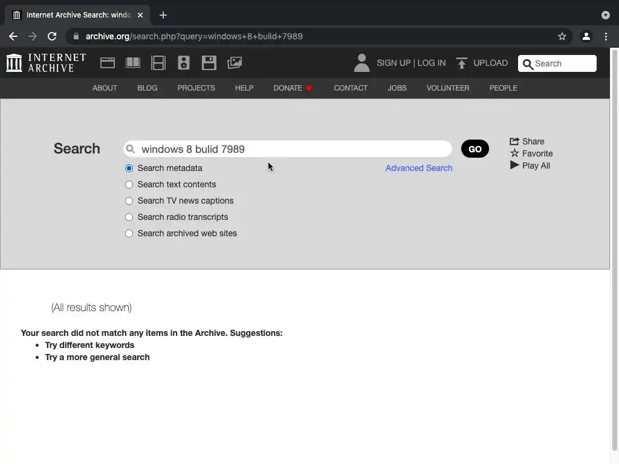Click the page vertical scrollbar
This screenshot has height=464, width=619.
(x=614, y=250)
